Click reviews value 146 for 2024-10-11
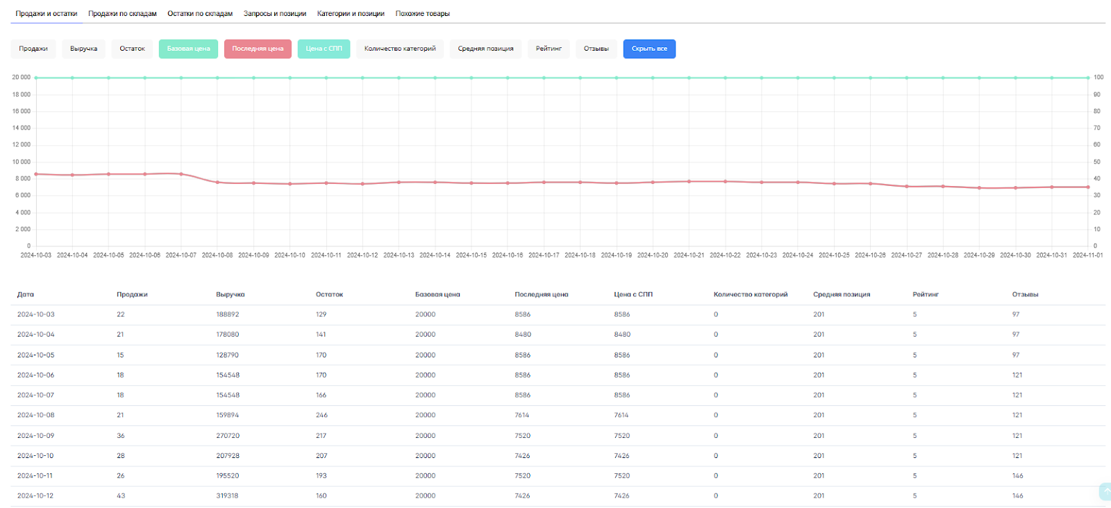 pyautogui.click(x=1018, y=476)
